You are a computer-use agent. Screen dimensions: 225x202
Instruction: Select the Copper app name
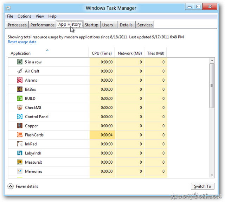31,126
